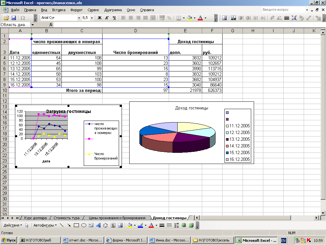Open the fill color dropdown arrow

tap(195, 18)
